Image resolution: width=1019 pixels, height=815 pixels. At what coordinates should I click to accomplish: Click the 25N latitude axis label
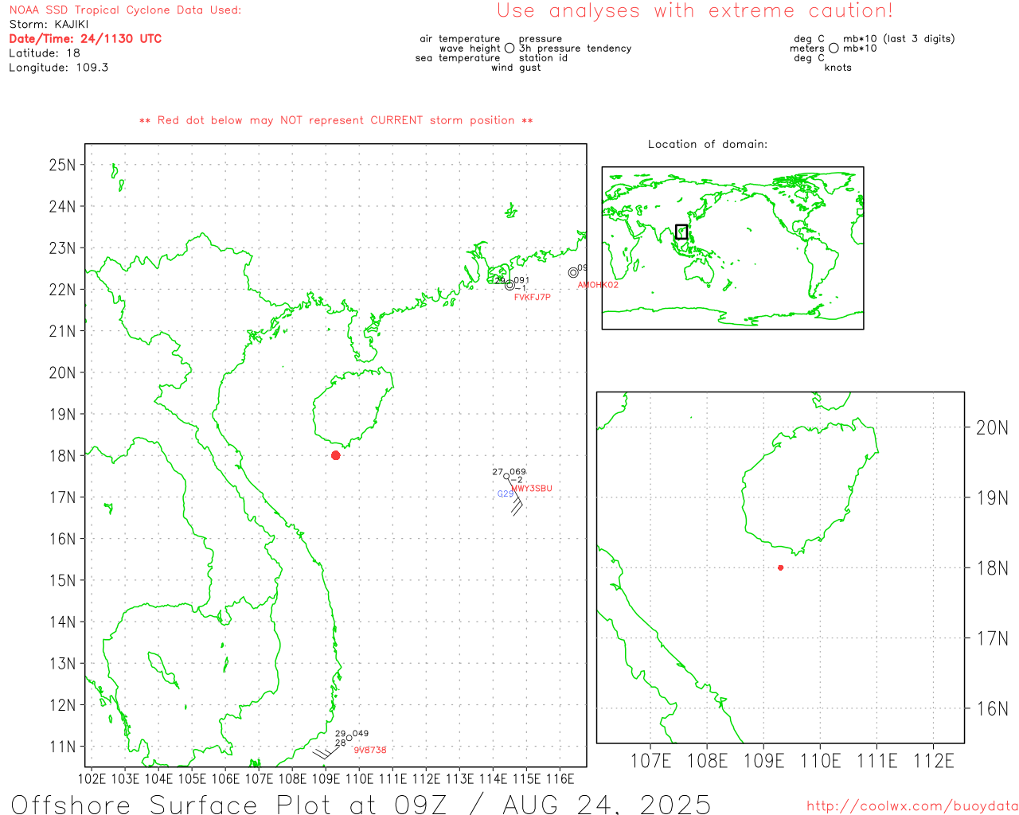coord(62,165)
